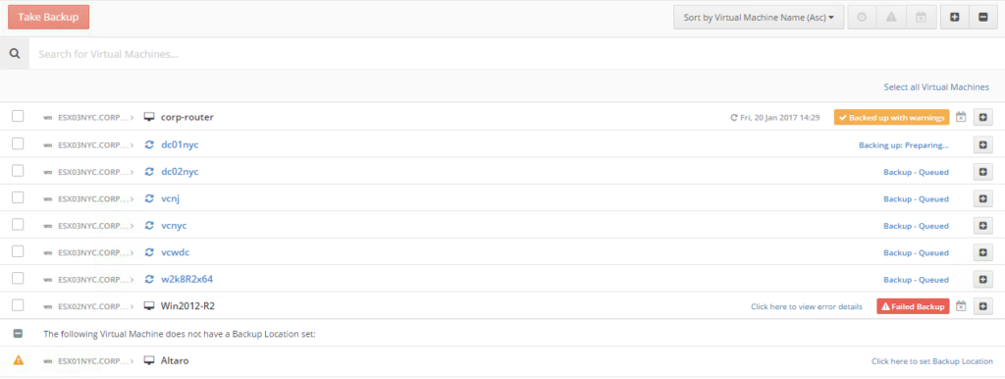Open calendar icon next to Failed Backup

pos(961,306)
